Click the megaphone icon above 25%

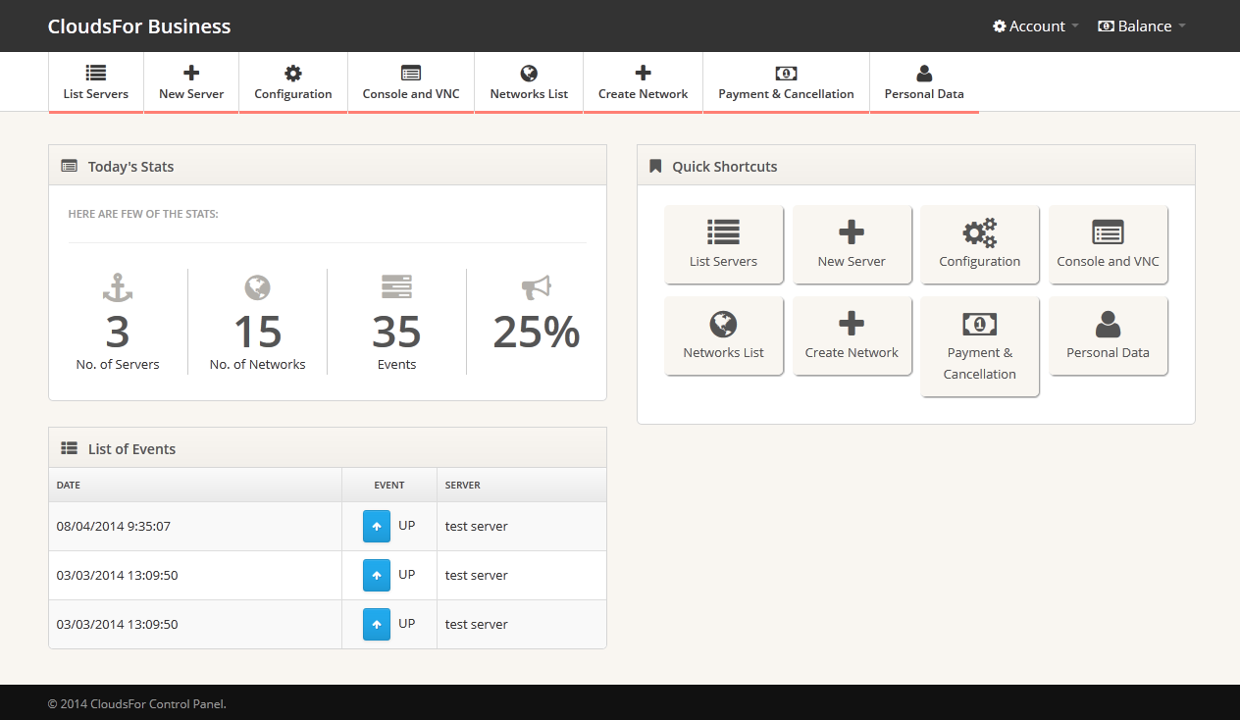536,288
